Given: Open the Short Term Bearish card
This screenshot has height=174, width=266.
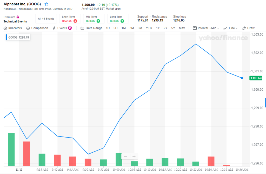Looking at the screenshot, I should click(x=70, y=19).
